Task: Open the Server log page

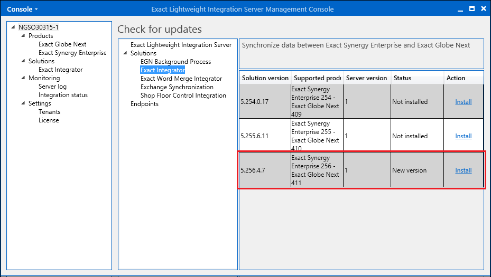Action: [x=52, y=87]
